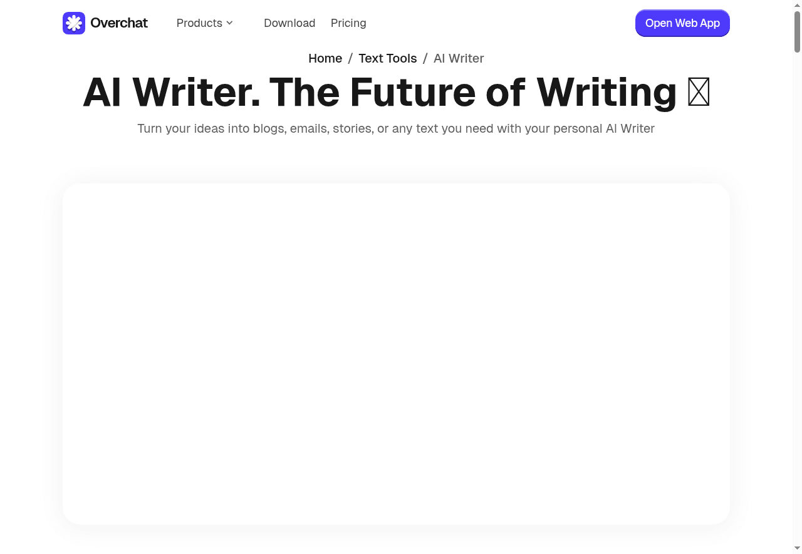Open the Download page
802x554 pixels.
289,23
